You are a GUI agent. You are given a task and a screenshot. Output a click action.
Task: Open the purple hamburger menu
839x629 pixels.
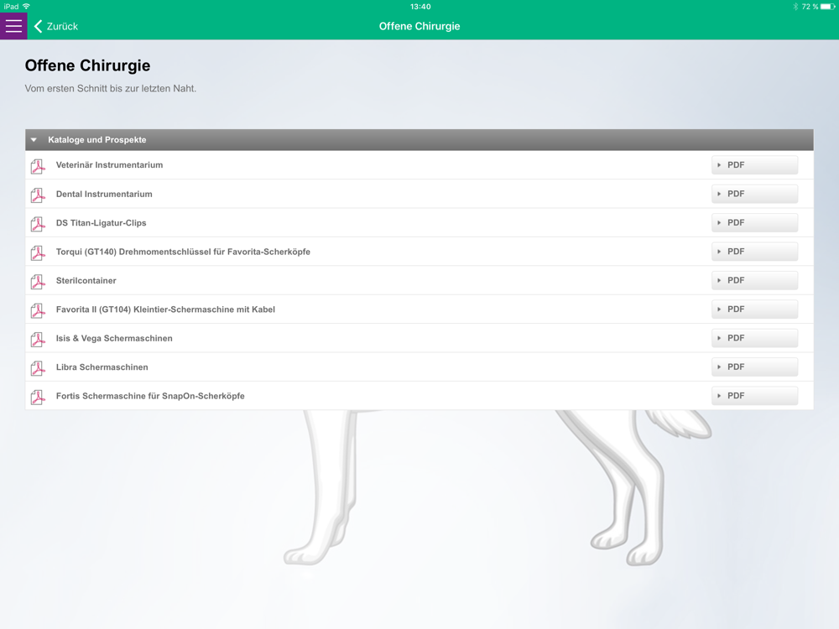[x=13, y=26]
